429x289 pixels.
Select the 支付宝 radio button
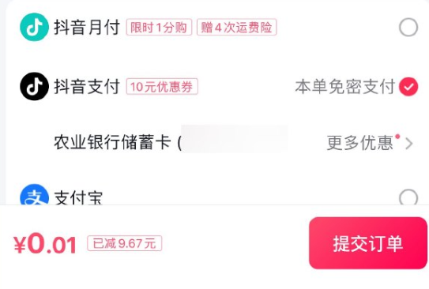pyautogui.click(x=408, y=197)
